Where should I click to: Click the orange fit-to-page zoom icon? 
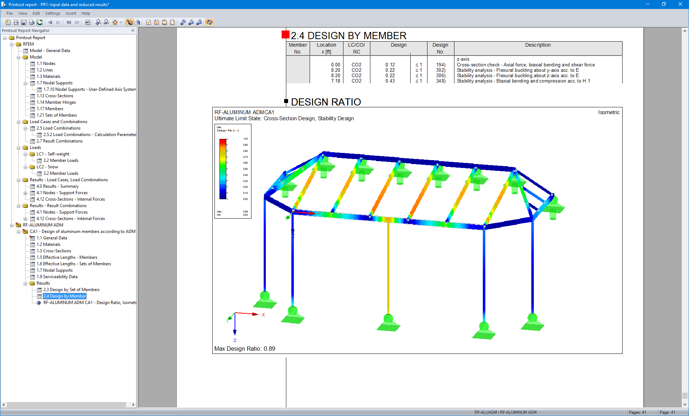(x=115, y=22)
